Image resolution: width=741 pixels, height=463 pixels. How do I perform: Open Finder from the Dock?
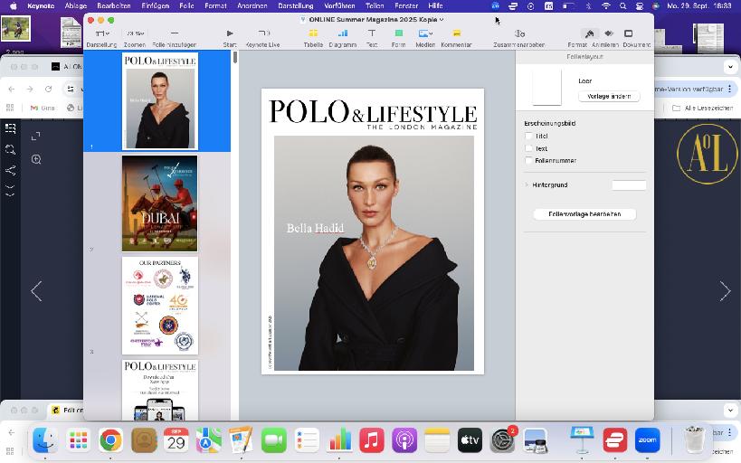(45, 439)
